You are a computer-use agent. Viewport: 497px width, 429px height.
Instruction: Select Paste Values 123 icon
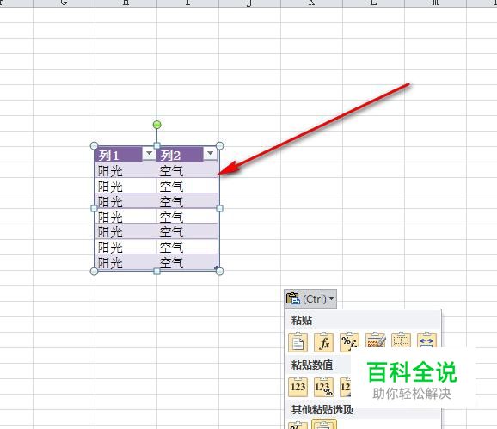[298, 387]
